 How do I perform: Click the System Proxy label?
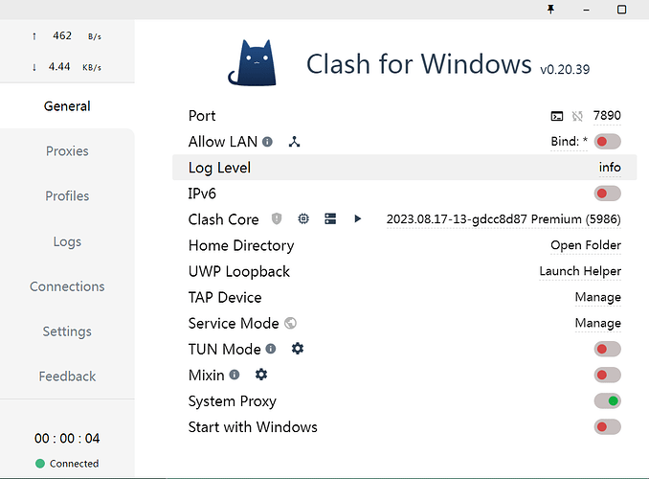click(233, 401)
